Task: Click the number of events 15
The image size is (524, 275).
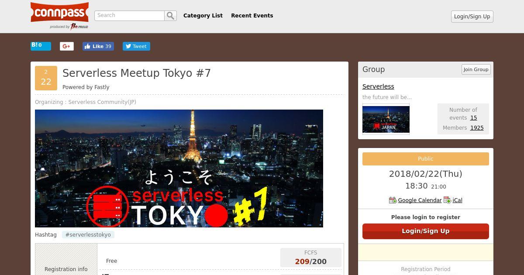Action: [473, 118]
